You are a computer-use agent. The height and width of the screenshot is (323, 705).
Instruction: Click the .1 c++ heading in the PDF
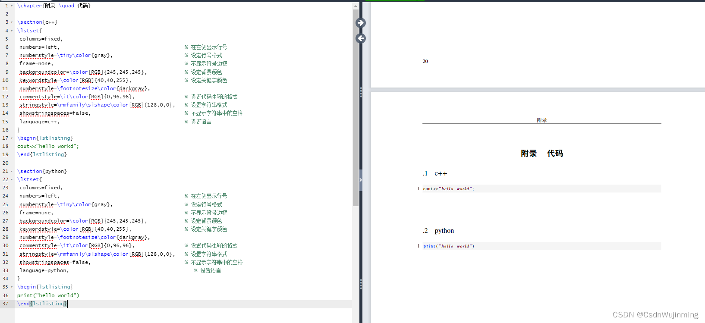click(x=435, y=173)
